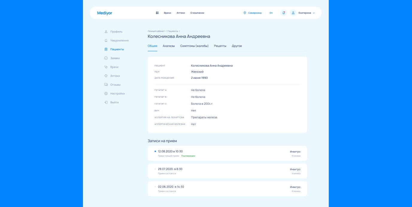Click the Выйти logout icon in sidebar
The height and width of the screenshot is (207, 412).
106,102
